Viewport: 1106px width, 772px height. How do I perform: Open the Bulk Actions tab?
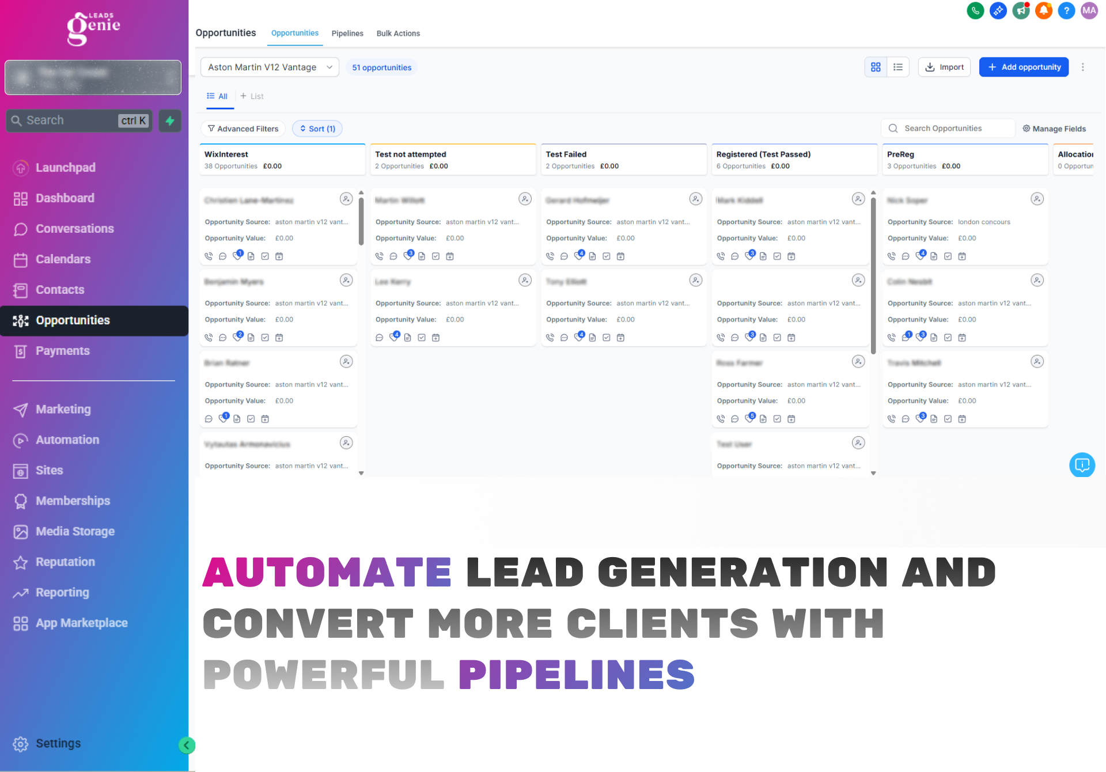pyautogui.click(x=398, y=33)
